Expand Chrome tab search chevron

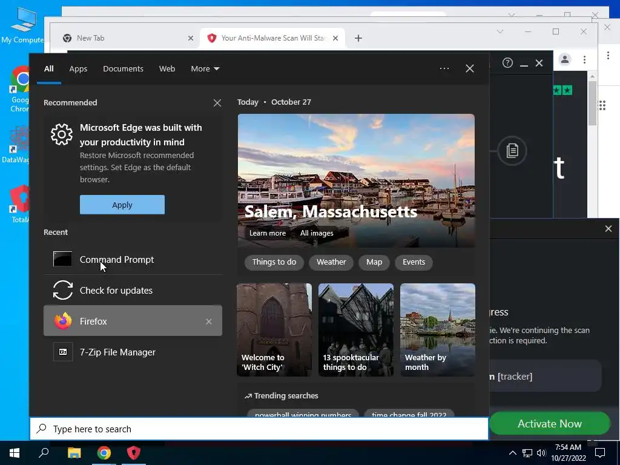pos(500,31)
